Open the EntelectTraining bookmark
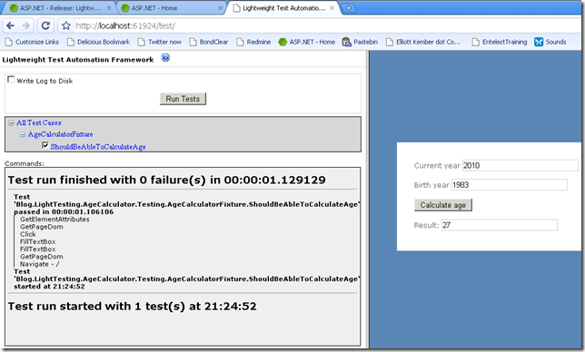585x352 pixels. 500,42
